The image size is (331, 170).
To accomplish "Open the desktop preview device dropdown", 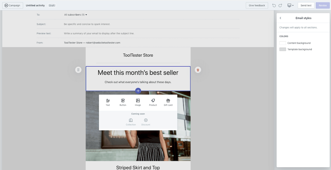I will click(290, 6).
